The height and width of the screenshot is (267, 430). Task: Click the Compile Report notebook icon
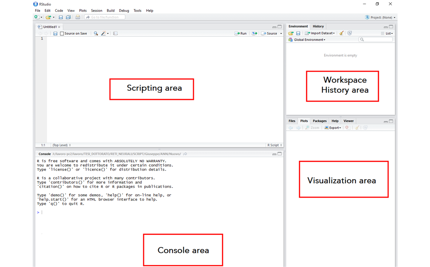pyautogui.click(x=115, y=33)
